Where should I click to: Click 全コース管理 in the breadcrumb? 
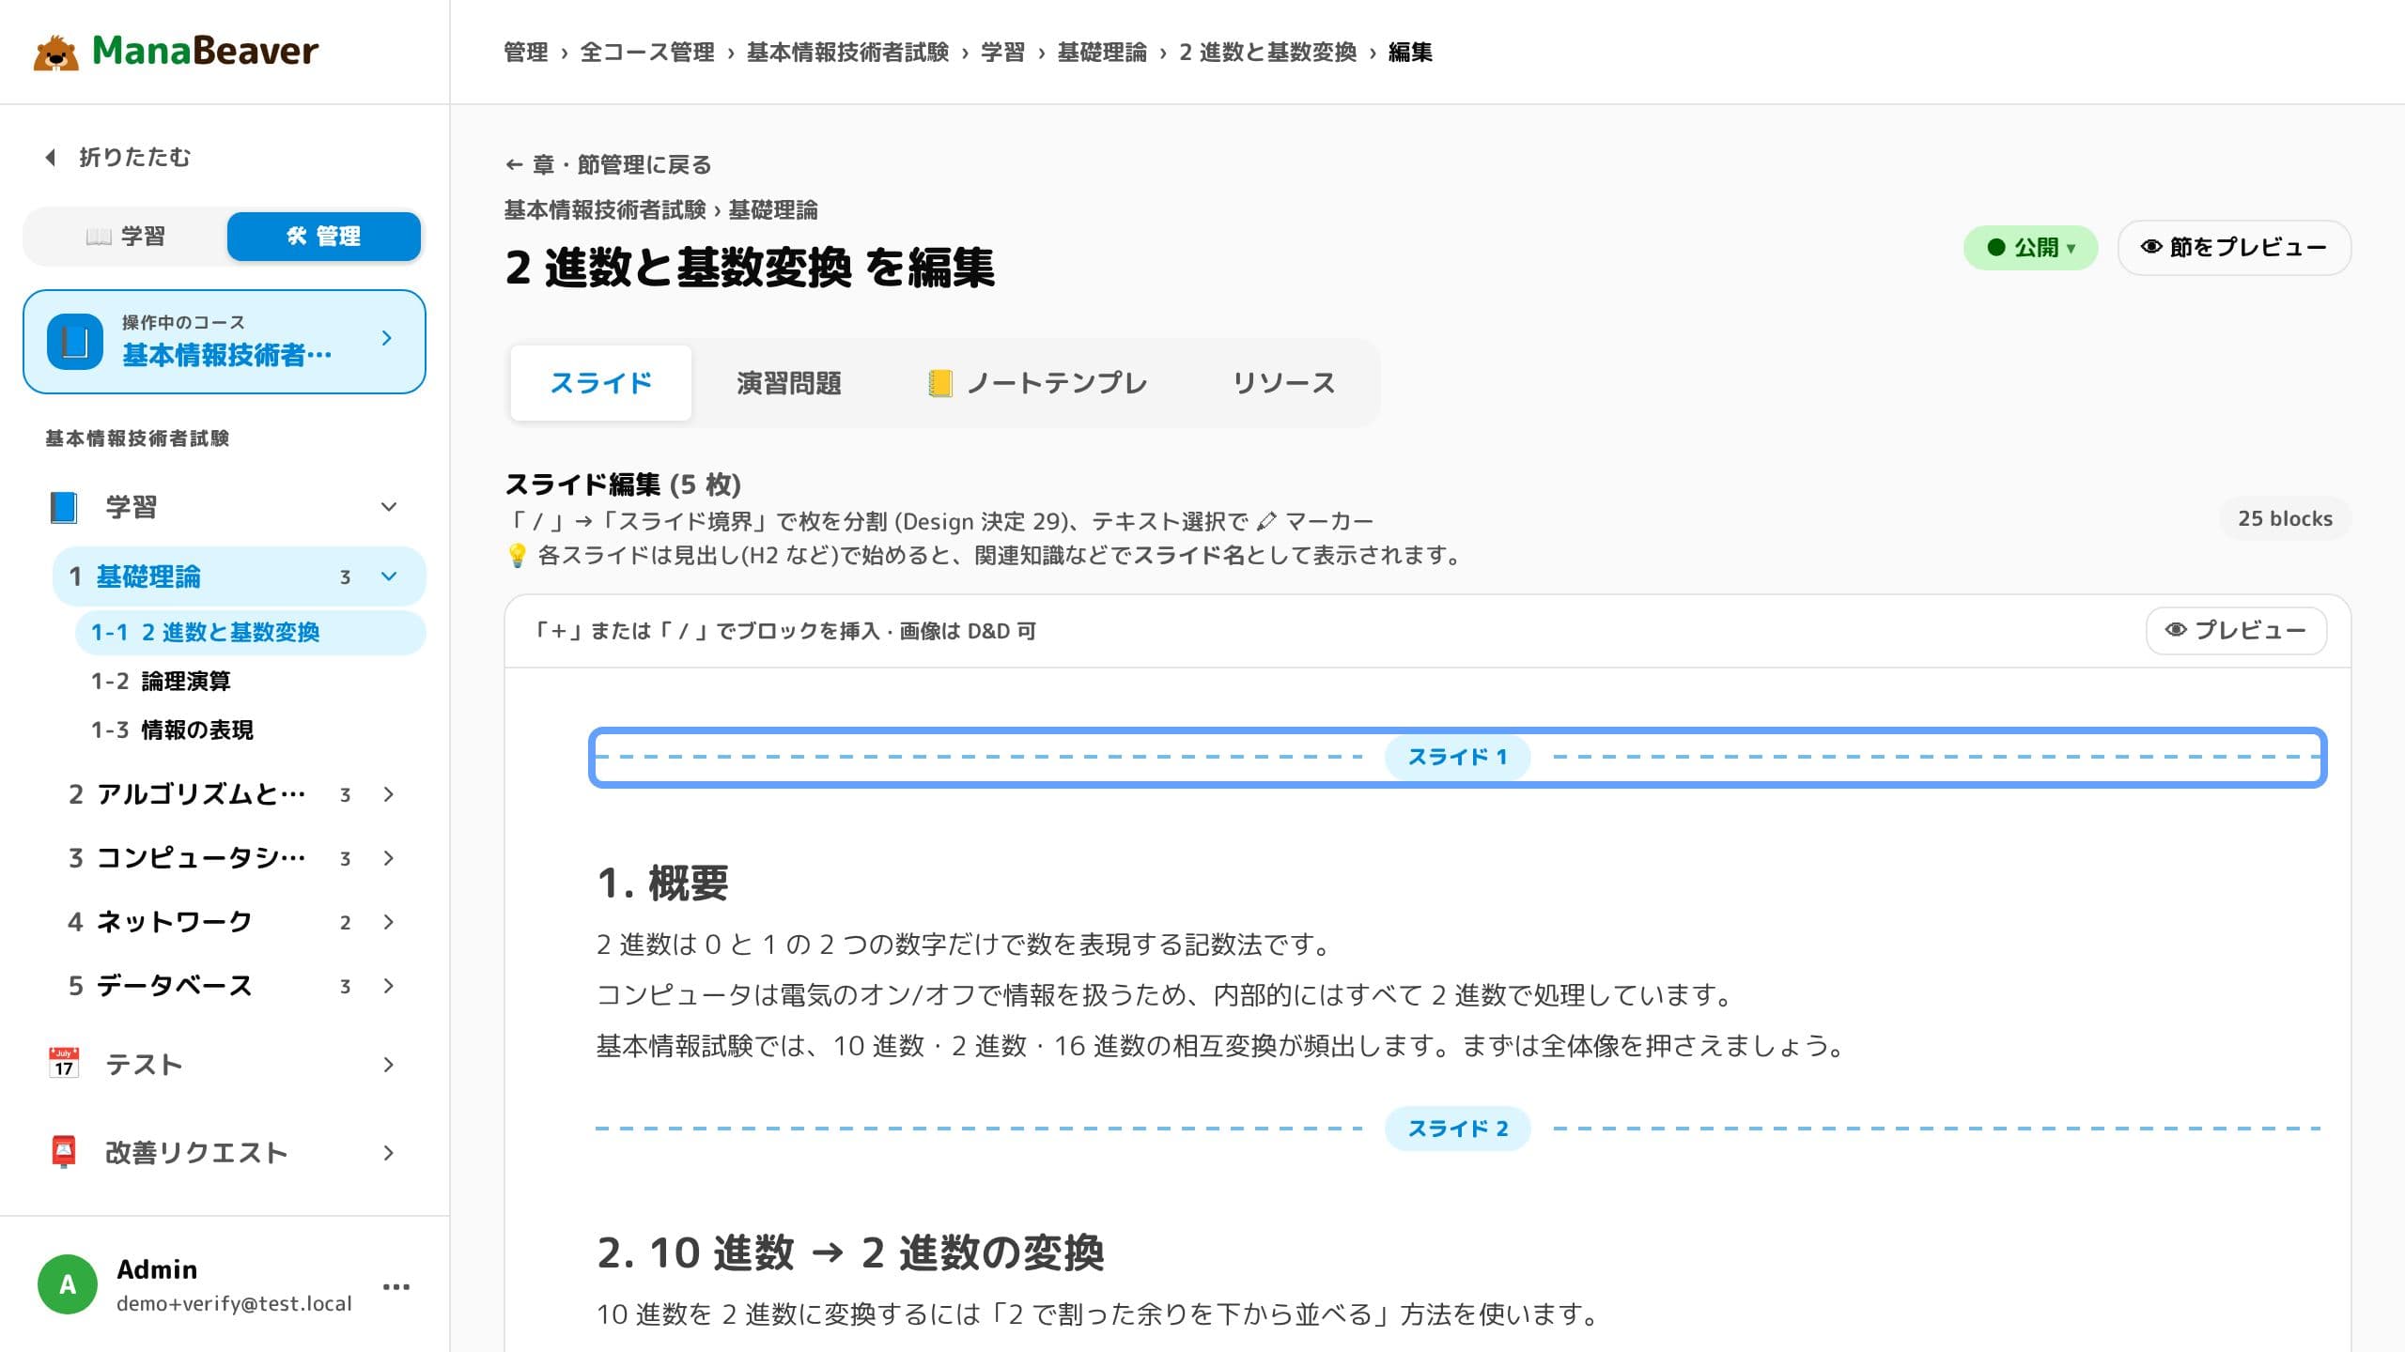pyautogui.click(x=647, y=53)
